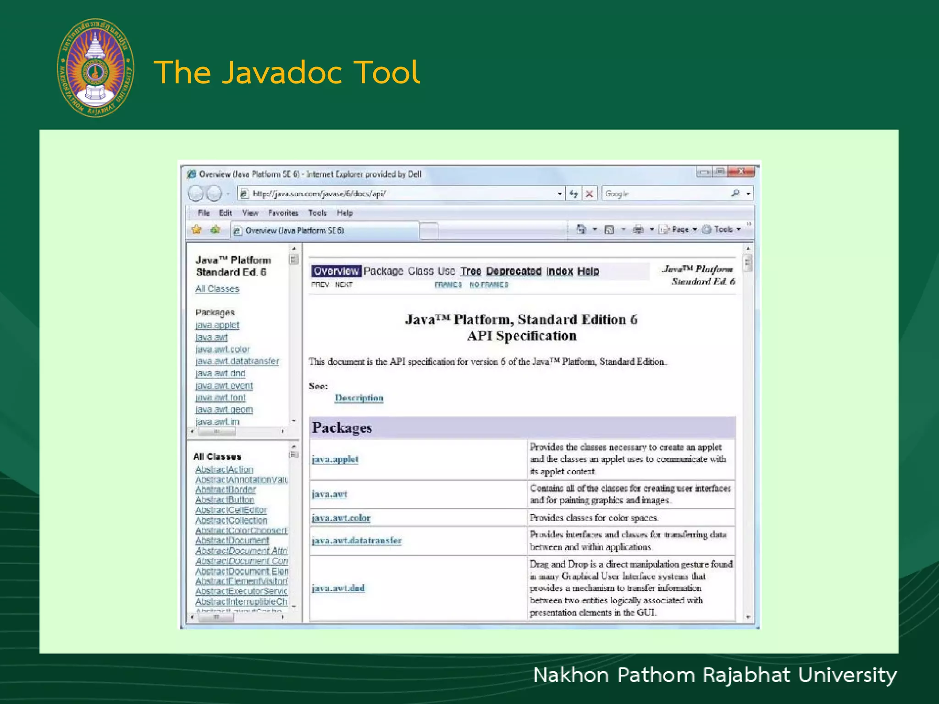Click the Description link under See

point(359,398)
